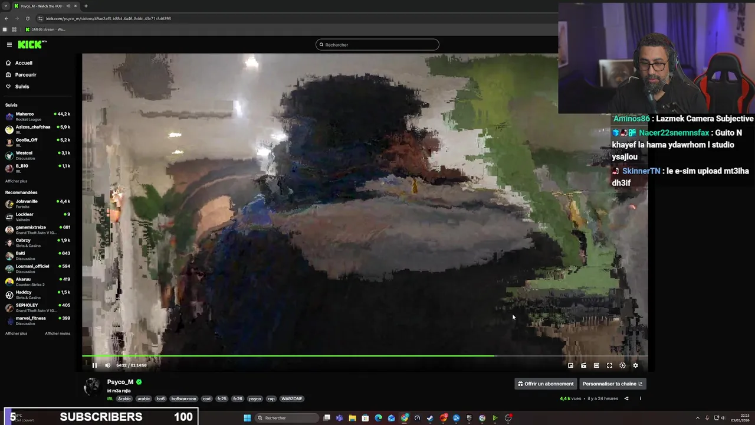
Task: Open recommended channel marvel_fitness
Action: pyautogui.click(x=38, y=321)
